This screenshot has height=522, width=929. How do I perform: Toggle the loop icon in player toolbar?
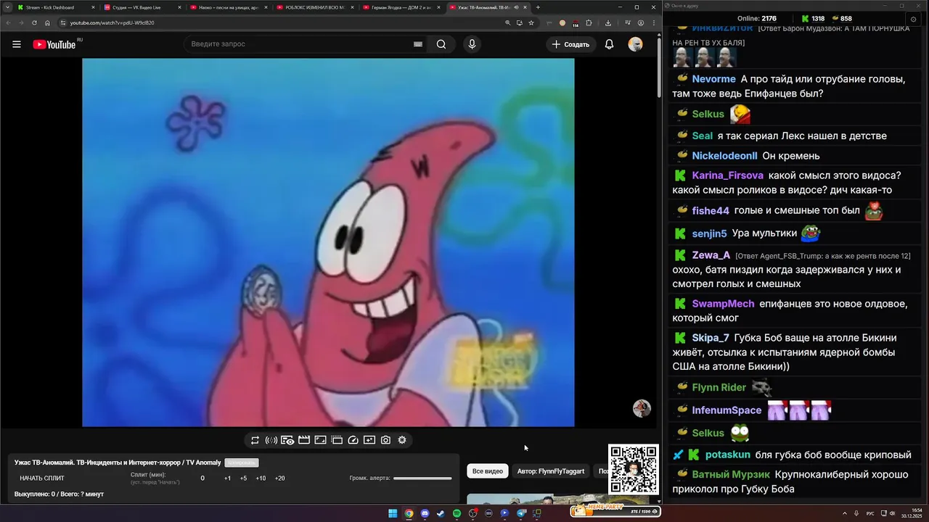pyautogui.click(x=255, y=440)
